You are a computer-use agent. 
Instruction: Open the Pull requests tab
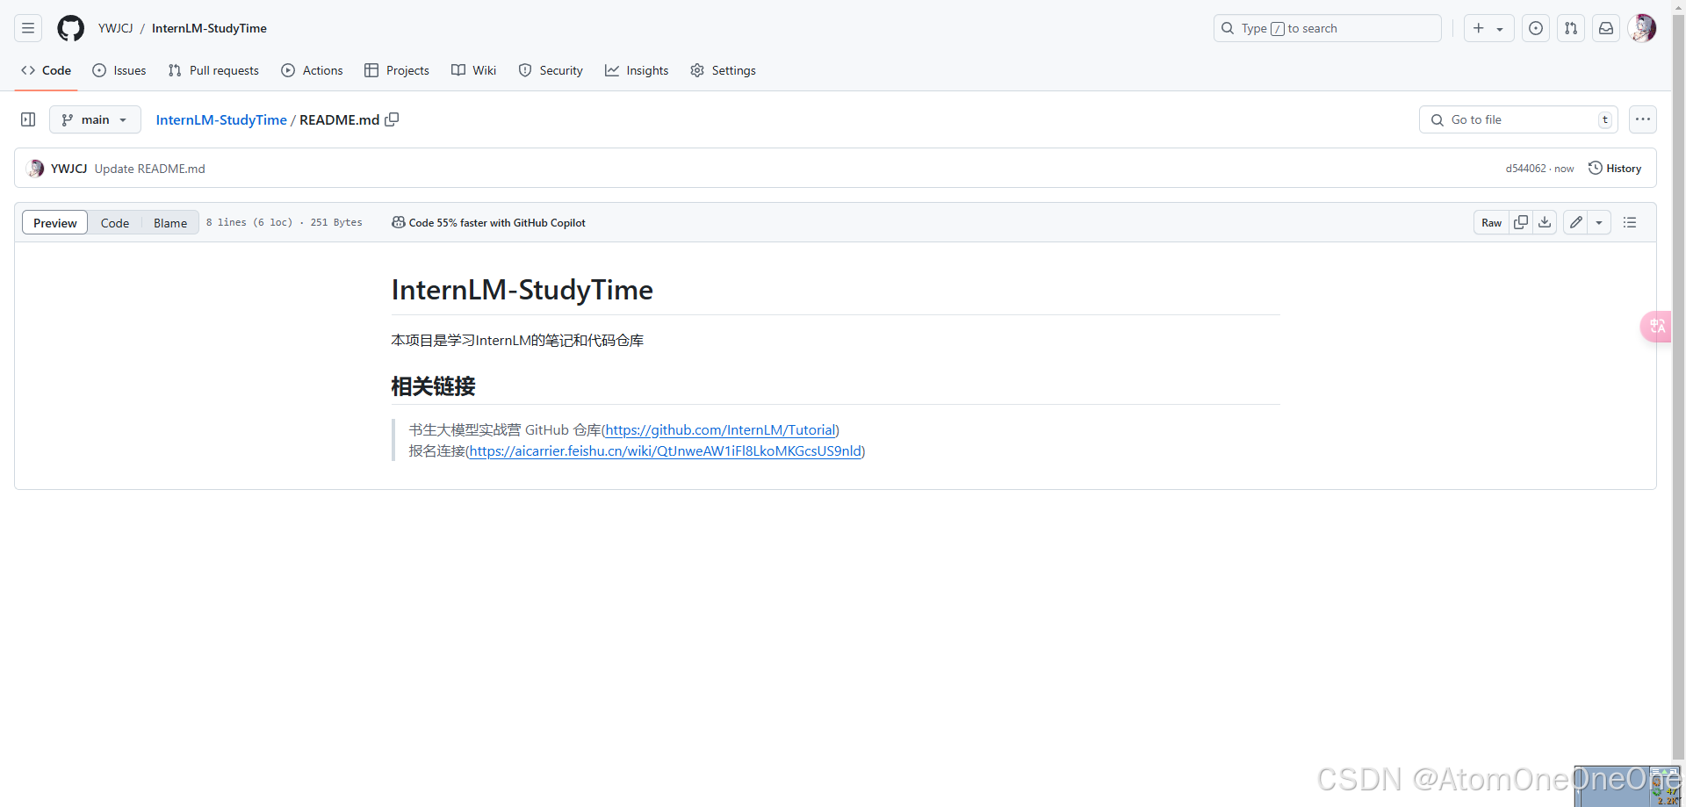point(213,70)
